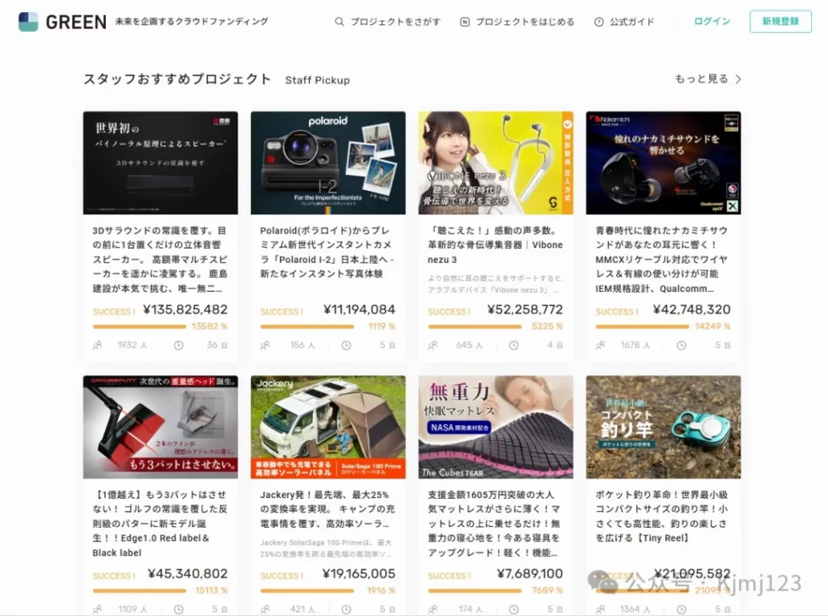The image size is (828, 616).
Task: Click the ナカミチサウンド project title
Action: click(663, 259)
